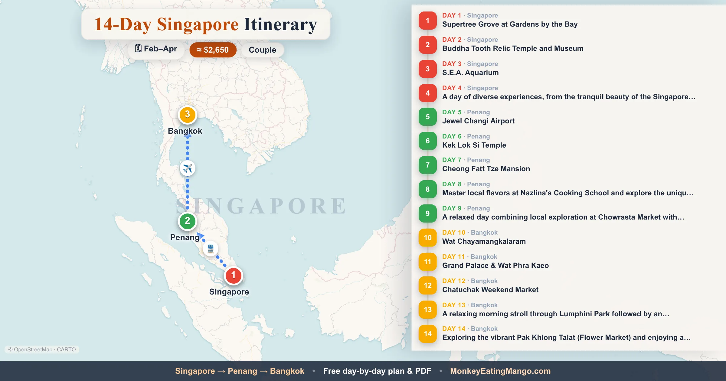Click the green Day 6 number badge
The height and width of the screenshot is (381, 726).
(x=427, y=141)
